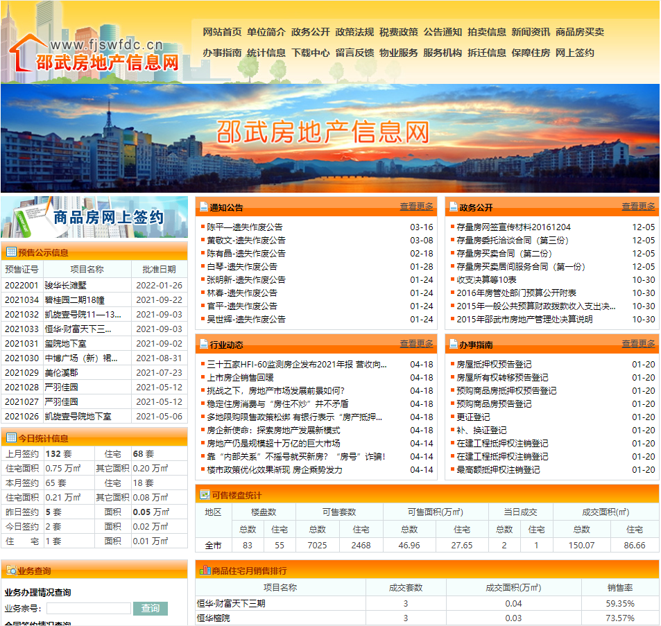Click the 行业动态 panel document icon
The height and width of the screenshot is (626, 661).
click(203, 345)
